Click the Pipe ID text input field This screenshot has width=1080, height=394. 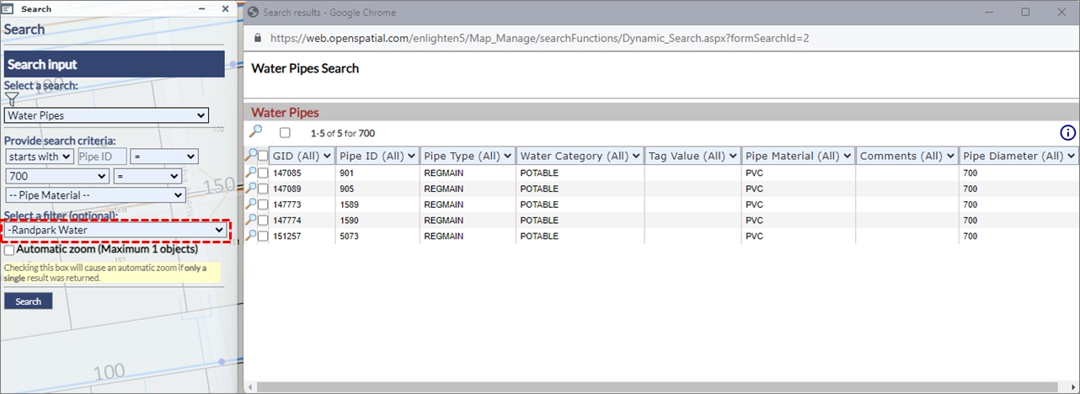(102, 157)
